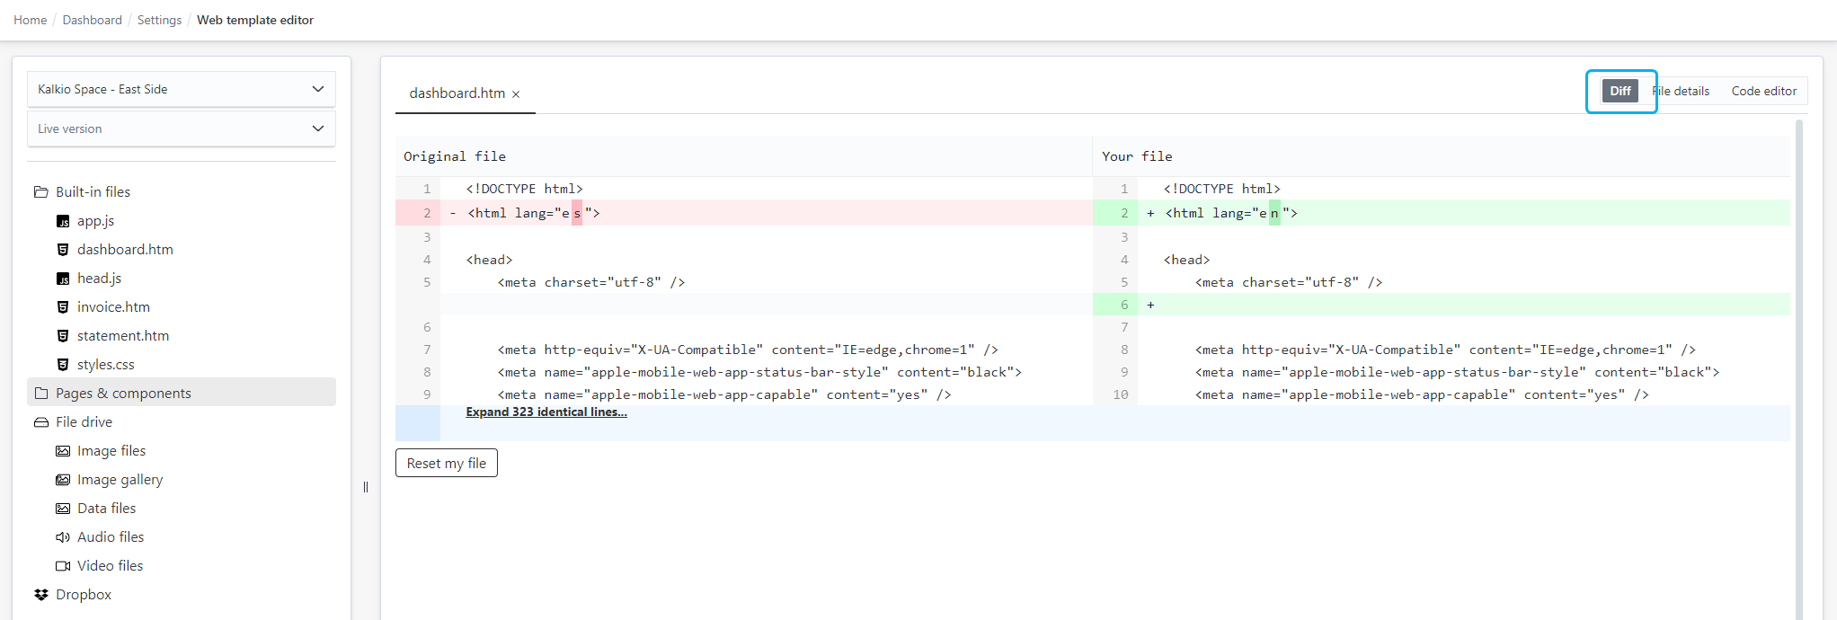Click the styles.css file icon
This screenshot has height=620, width=1837.
[63, 365]
